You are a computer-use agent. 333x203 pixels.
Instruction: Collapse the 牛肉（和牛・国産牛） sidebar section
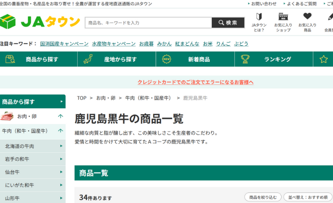point(61,131)
